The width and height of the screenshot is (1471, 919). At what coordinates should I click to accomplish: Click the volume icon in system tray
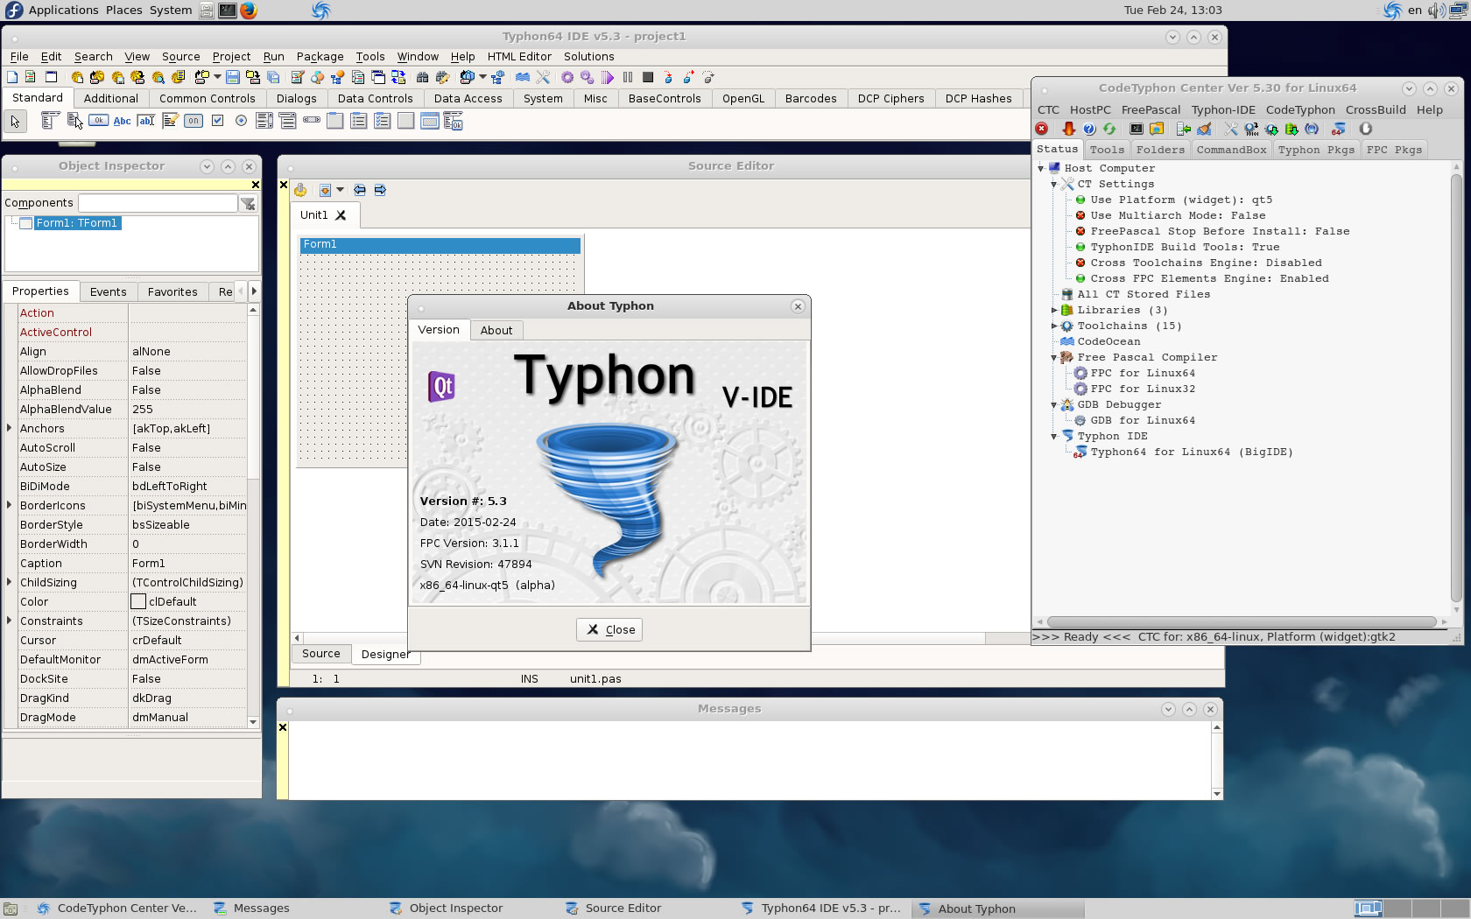(x=1436, y=11)
